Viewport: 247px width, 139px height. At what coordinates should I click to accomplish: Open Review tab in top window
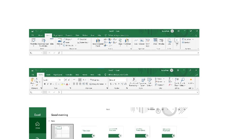point(85,35)
